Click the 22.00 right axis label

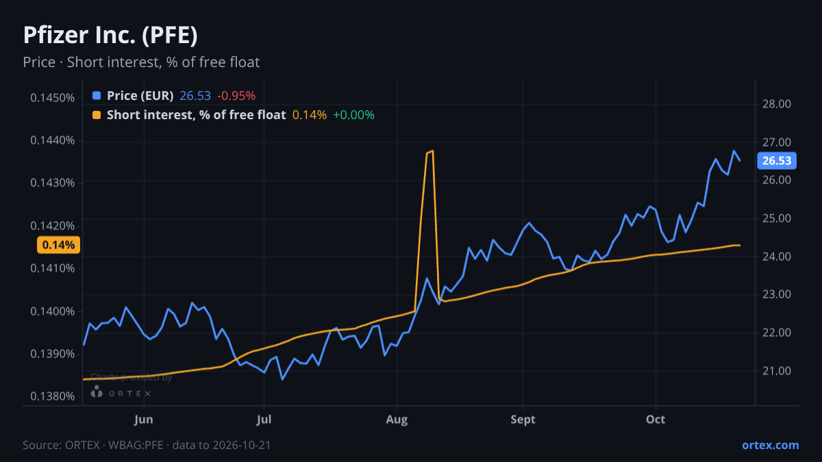[777, 333]
